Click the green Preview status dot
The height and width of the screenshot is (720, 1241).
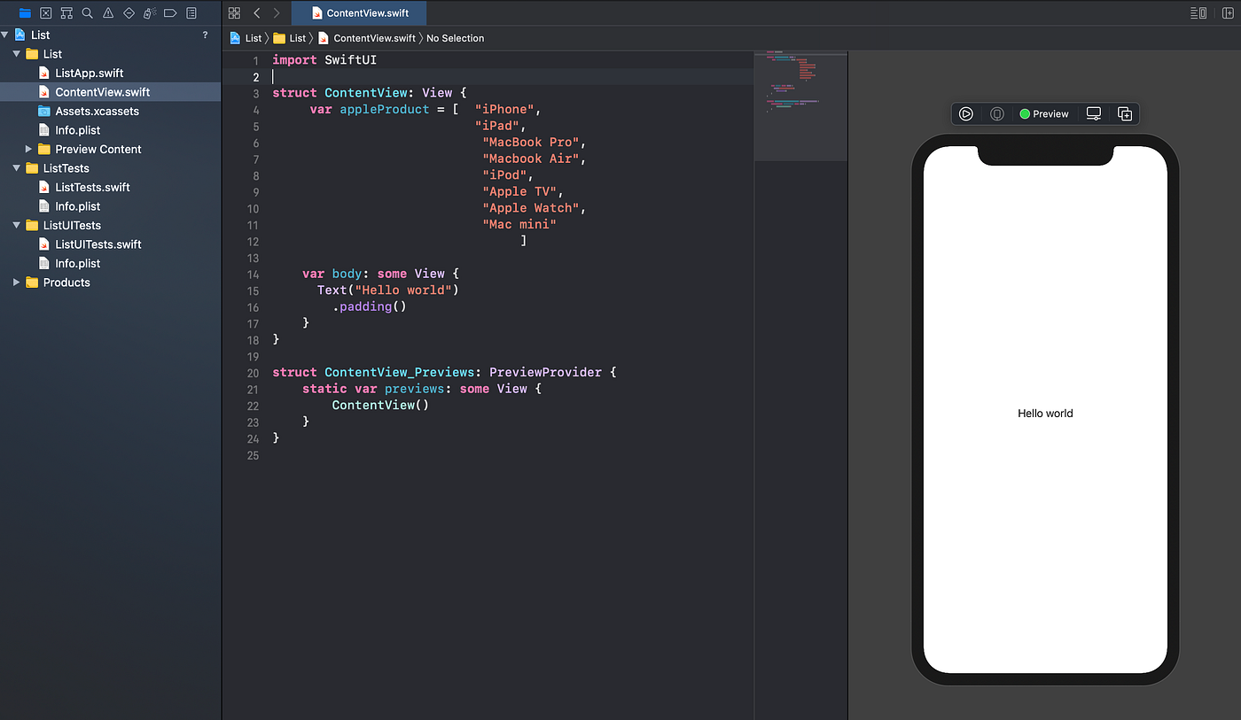pyautogui.click(x=1025, y=113)
